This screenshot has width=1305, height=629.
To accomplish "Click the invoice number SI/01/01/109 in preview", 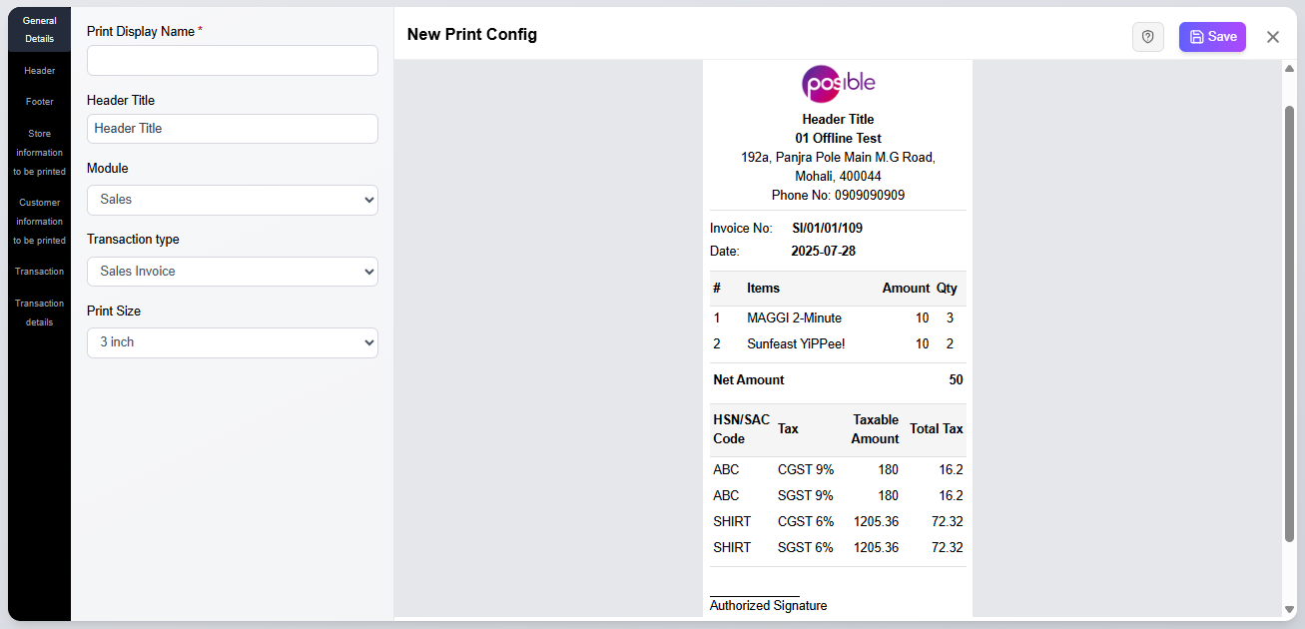I will (827, 229).
